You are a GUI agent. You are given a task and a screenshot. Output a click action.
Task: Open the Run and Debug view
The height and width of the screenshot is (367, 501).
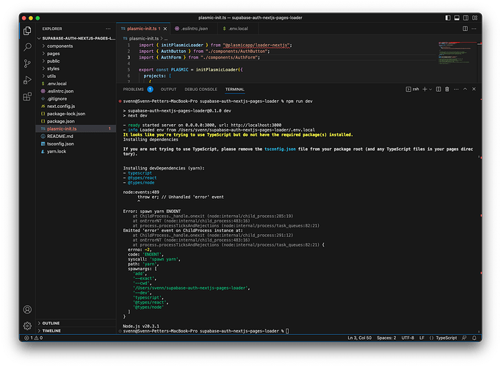27,80
